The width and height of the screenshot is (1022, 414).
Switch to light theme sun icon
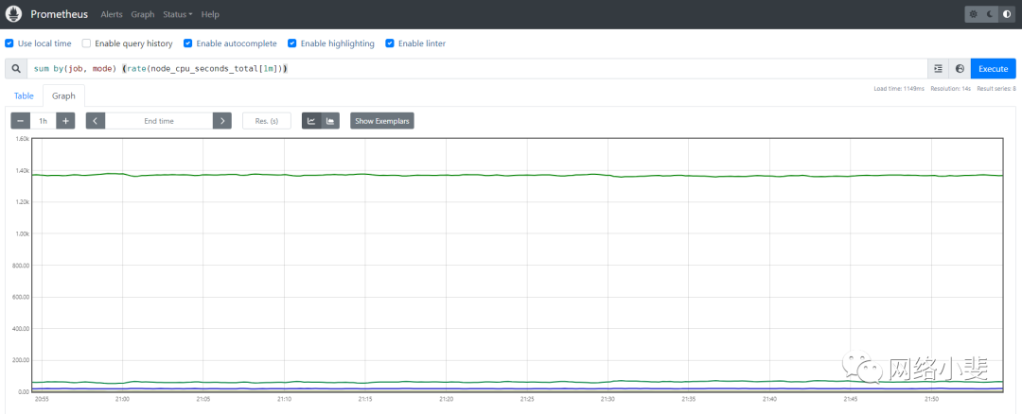pos(974,14)
